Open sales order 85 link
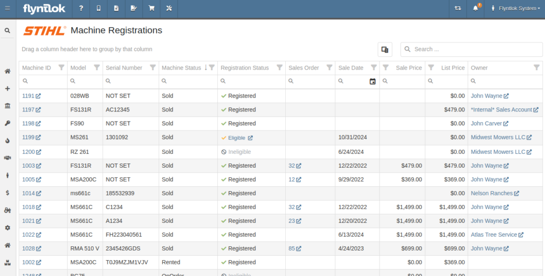545x276 pixels. 295,248
